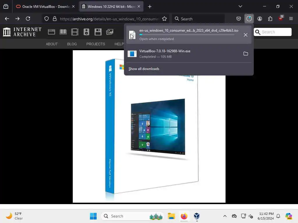
Task: Click the VirtualBox exe file icon
Action: [x=132, y=54]
